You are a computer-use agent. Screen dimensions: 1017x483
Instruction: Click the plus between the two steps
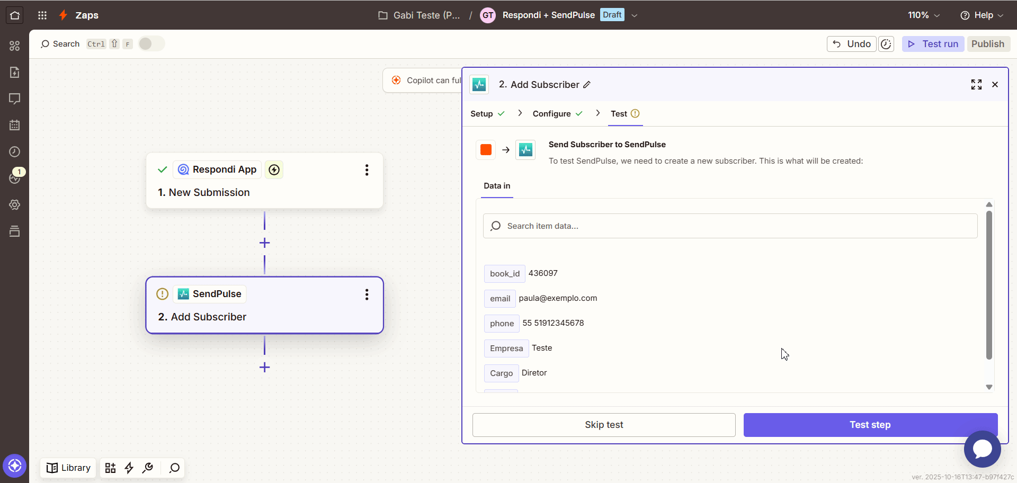pyautogui.click(x=264, y=243)
